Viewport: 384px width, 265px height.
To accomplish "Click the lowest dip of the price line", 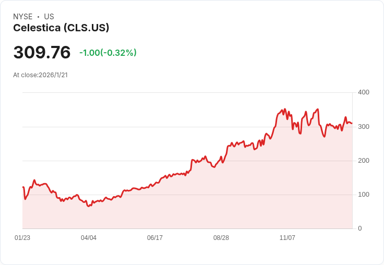I will 88,206.
